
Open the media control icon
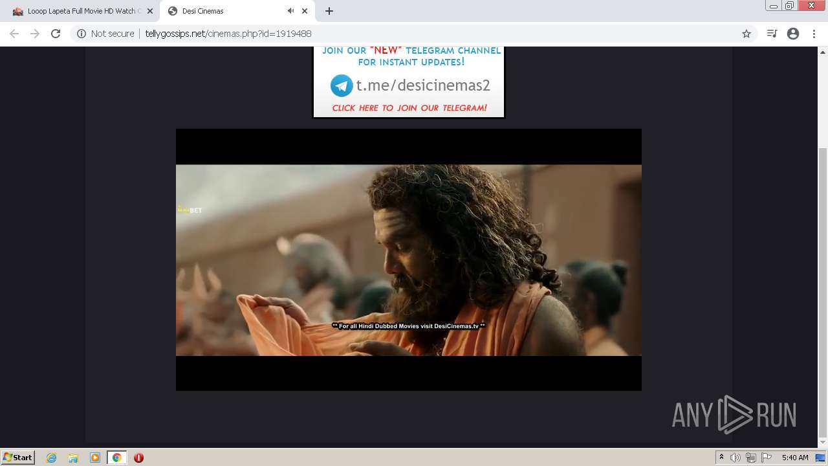click(772, 34)
